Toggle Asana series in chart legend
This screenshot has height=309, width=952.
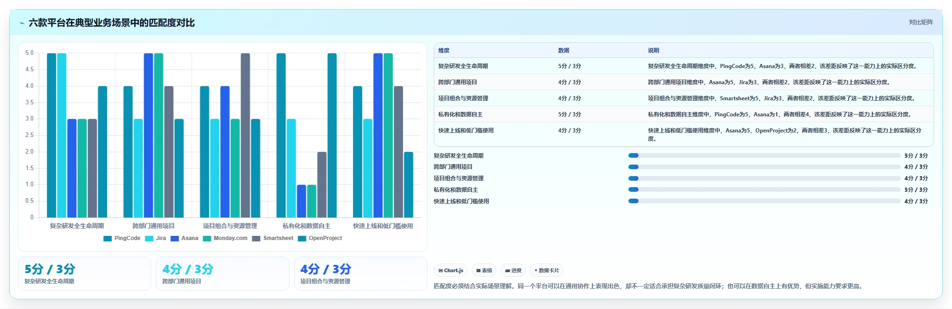tap(184, 238)
